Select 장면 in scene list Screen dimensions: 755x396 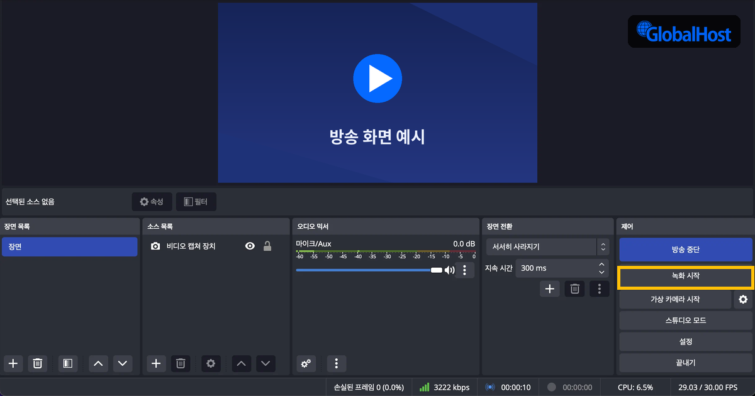69,247
